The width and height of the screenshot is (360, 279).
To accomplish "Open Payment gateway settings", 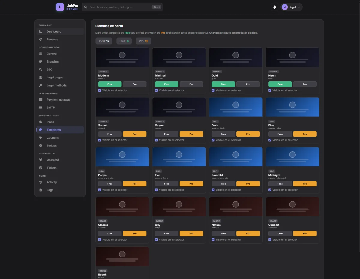I will click(60, 100).
